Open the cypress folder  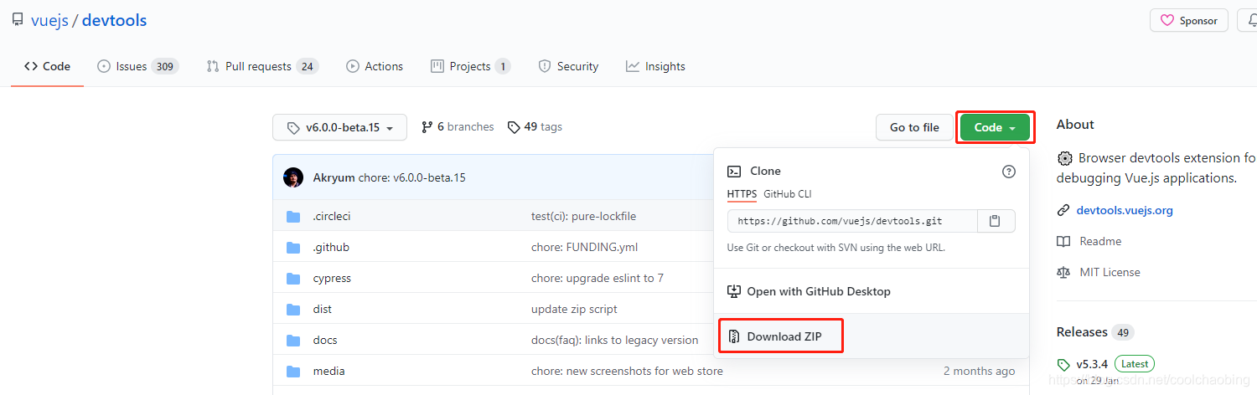coord(332,279)
